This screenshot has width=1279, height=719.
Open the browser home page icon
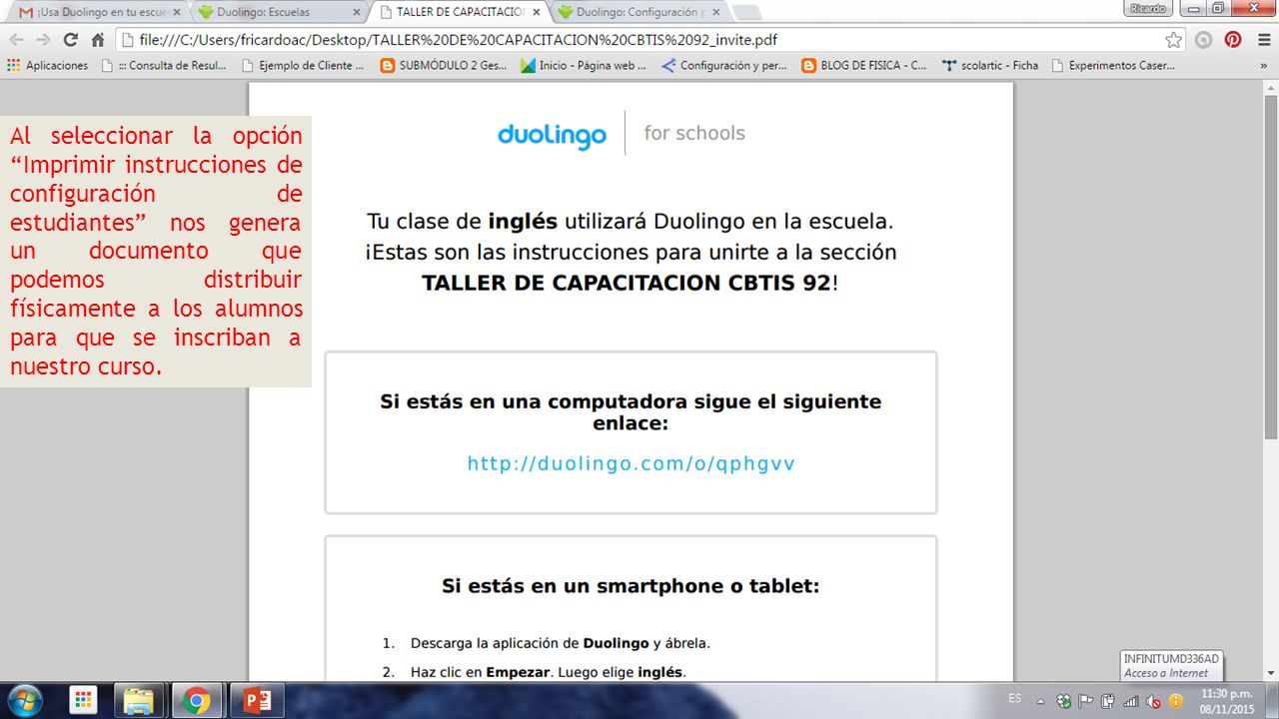pos(98,40)
